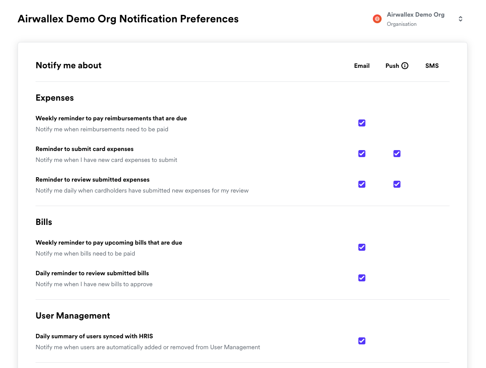Screen dimensions: 486x368
Task: Toggle Email for review submitted expenses
Action: point(362,184)
